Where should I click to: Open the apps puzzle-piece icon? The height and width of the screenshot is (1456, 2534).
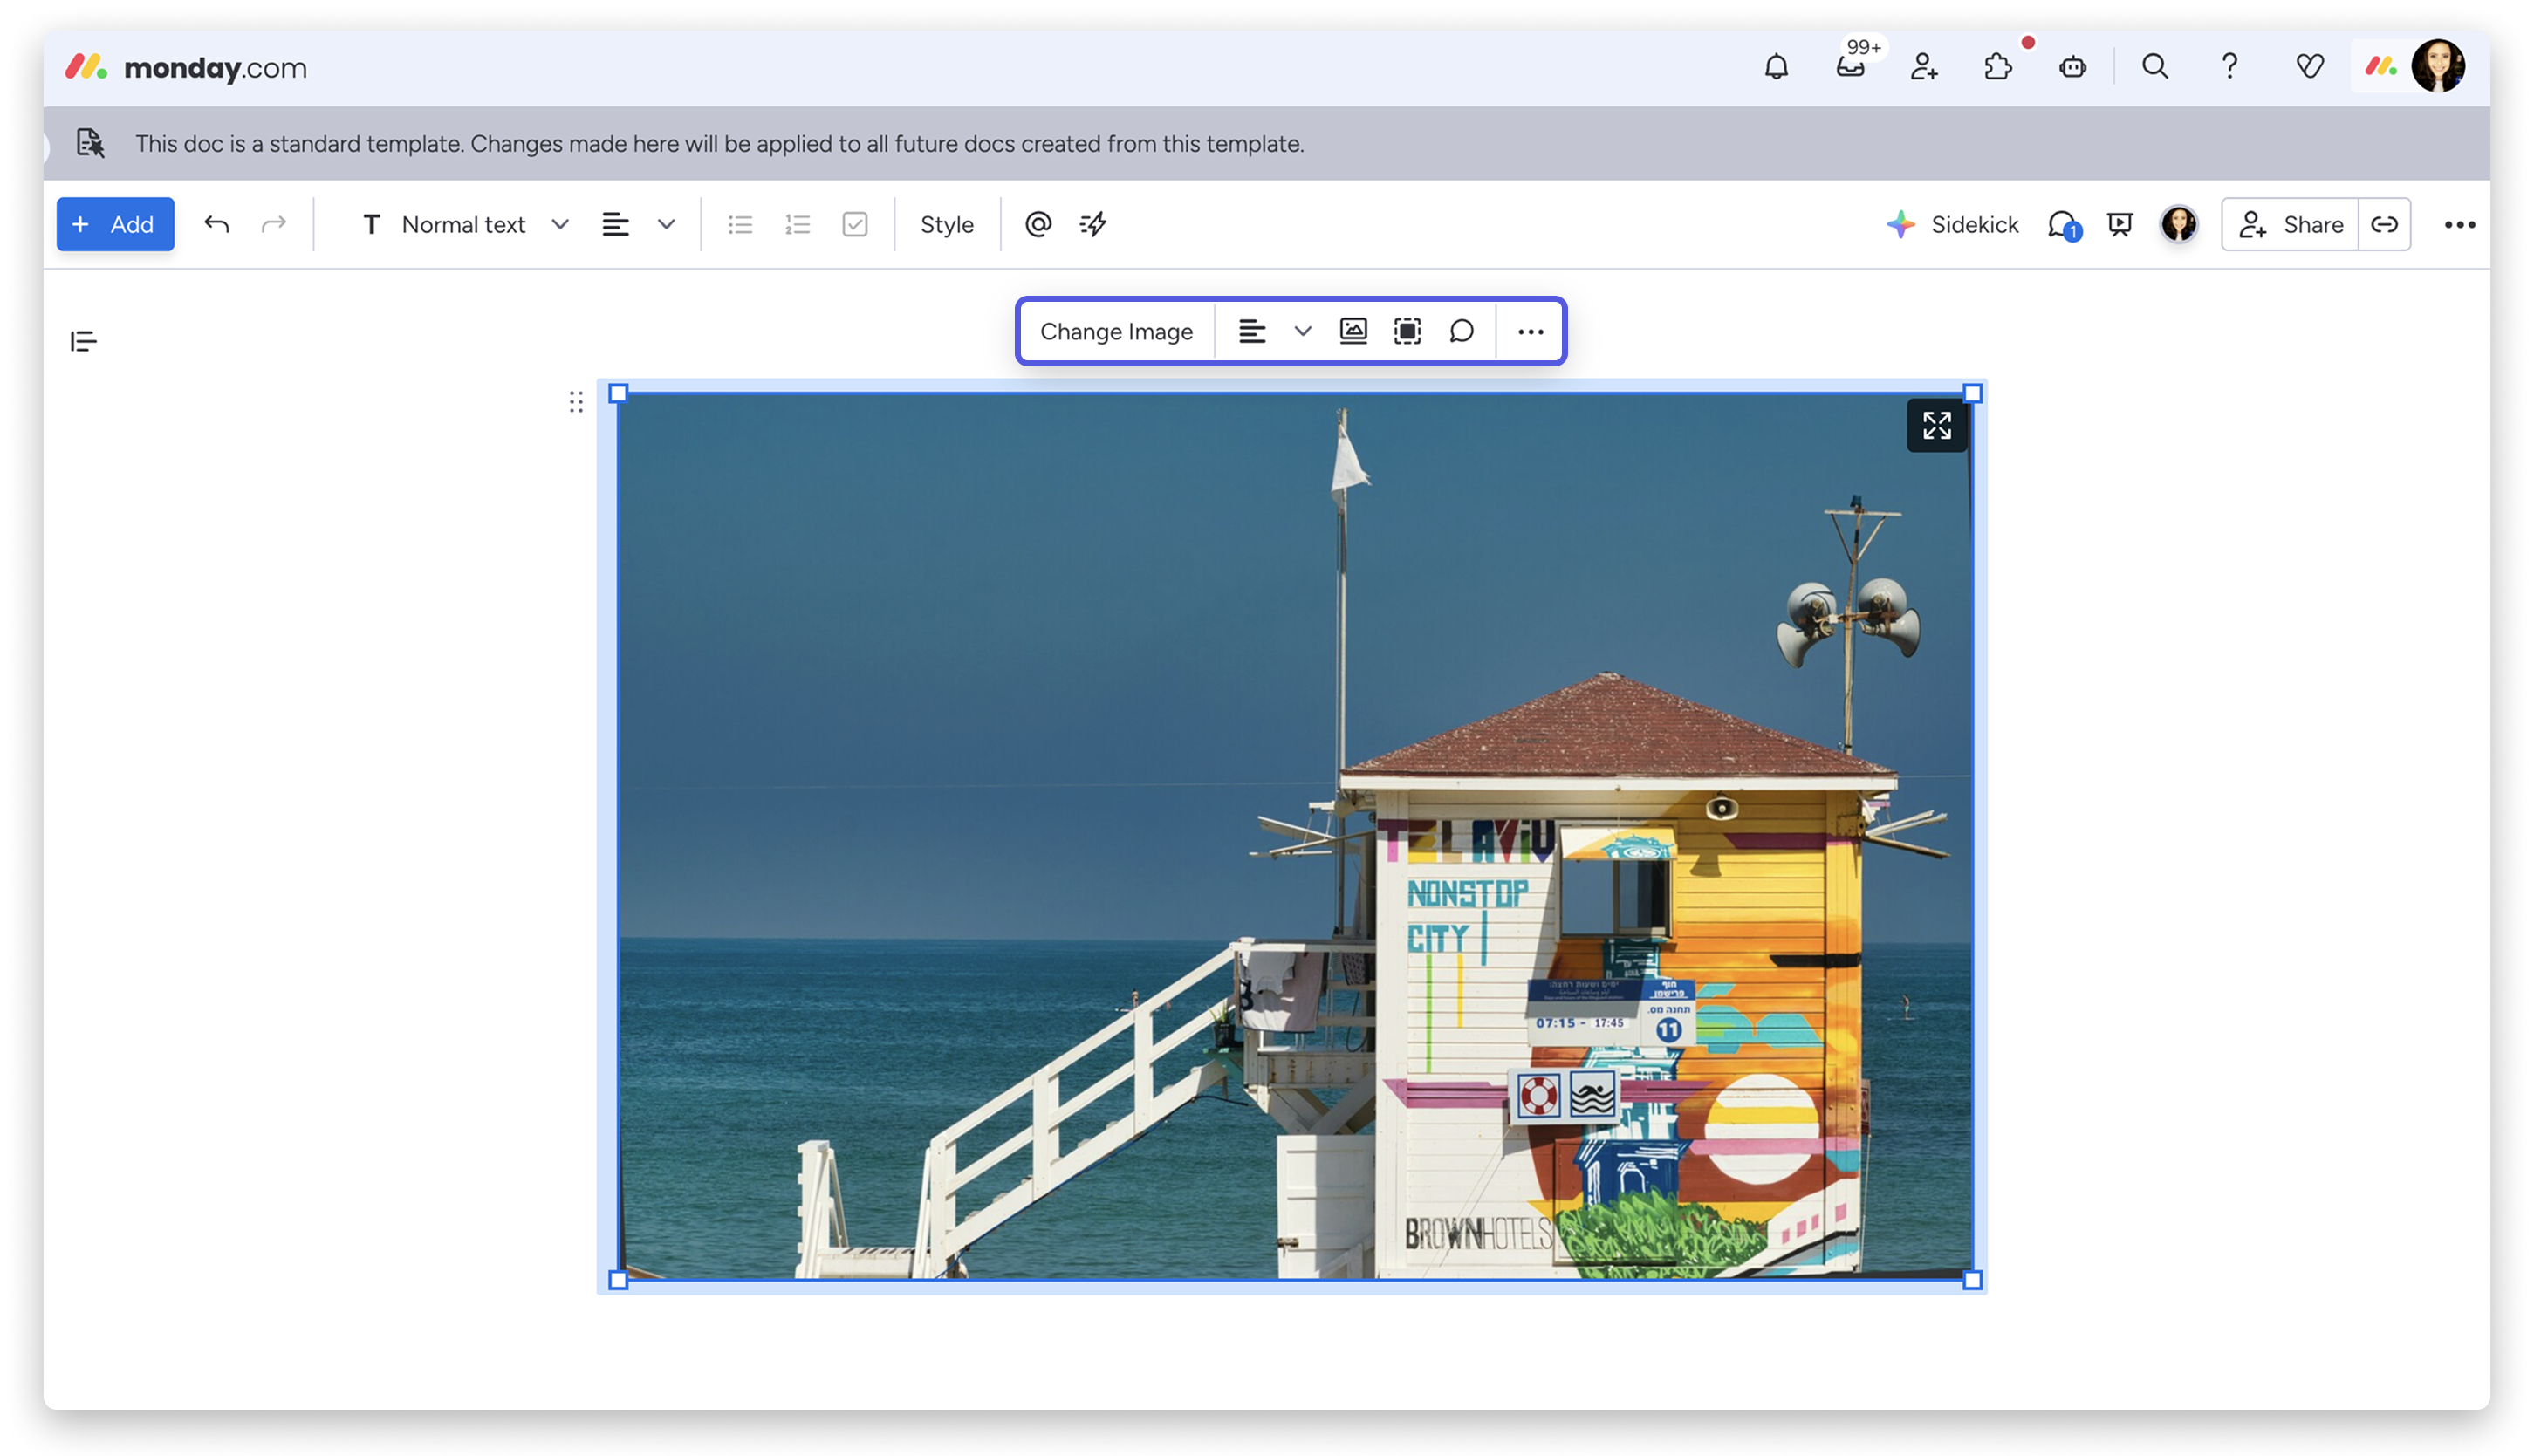pyautogui.click(x=1998, y=67)
